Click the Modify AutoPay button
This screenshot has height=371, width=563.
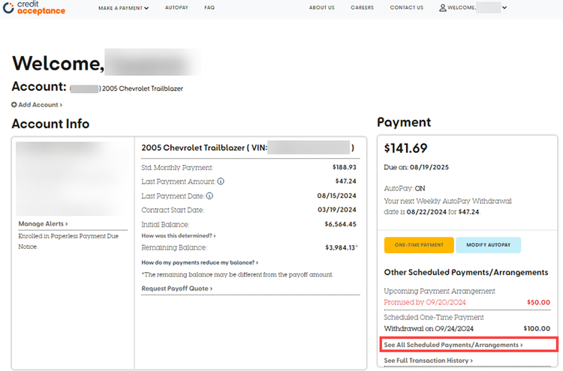point(488,245)
